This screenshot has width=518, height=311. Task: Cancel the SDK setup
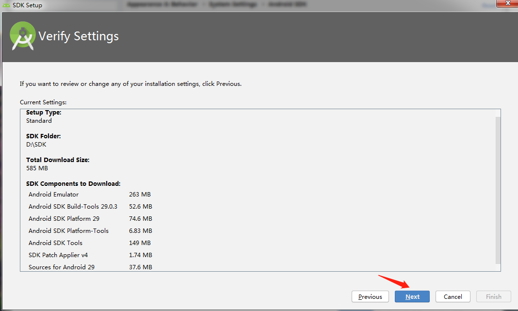pyautogui.click(x=453, y=296)
